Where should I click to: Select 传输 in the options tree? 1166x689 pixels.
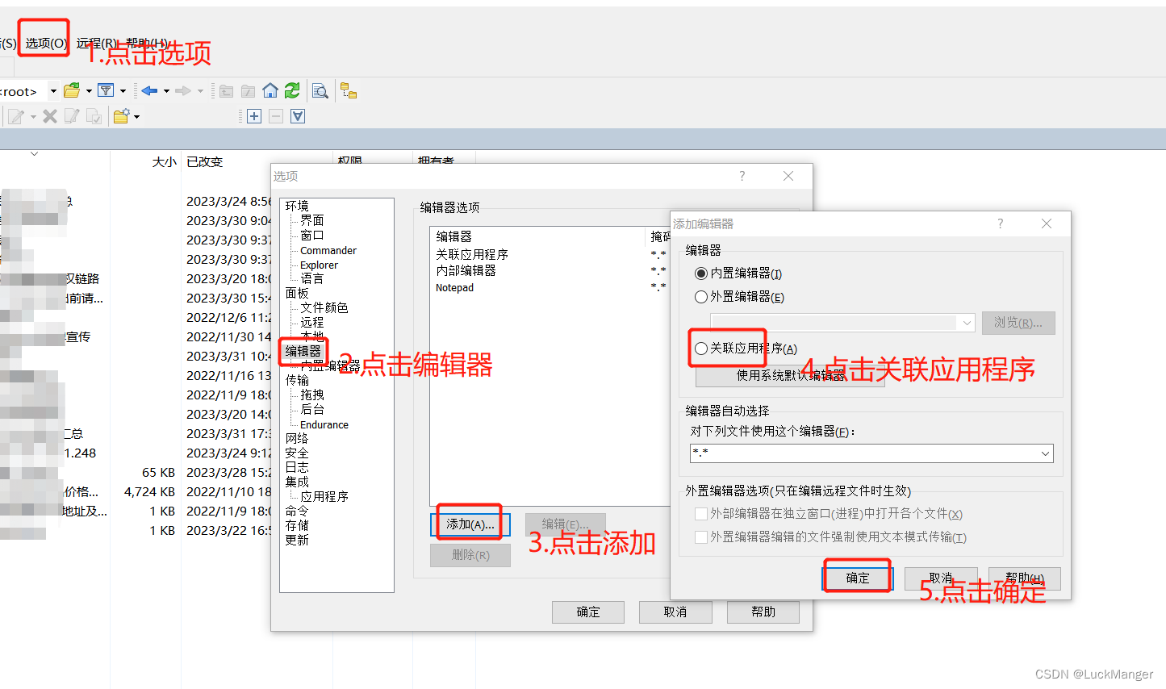[297, 380]
